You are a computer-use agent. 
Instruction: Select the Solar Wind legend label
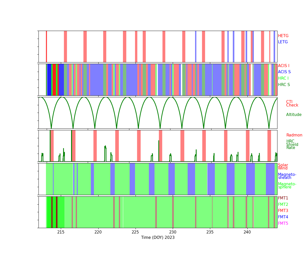click(x=283, y=167)
